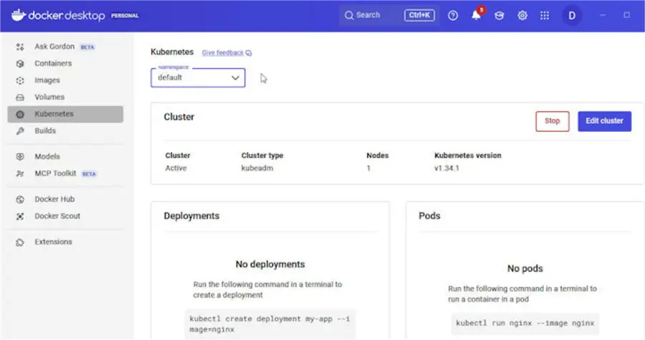This screenshot has height=340, width=645.
Task: Click the namespace dropdown chevron arrow
Action: (235, 77)
